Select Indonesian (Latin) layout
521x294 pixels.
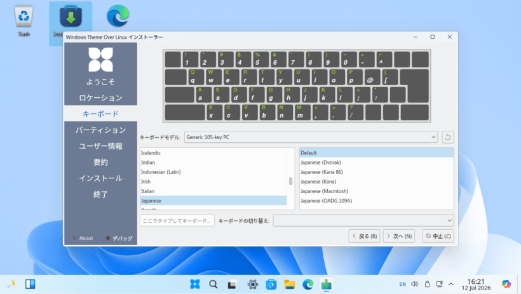(213, 172)
